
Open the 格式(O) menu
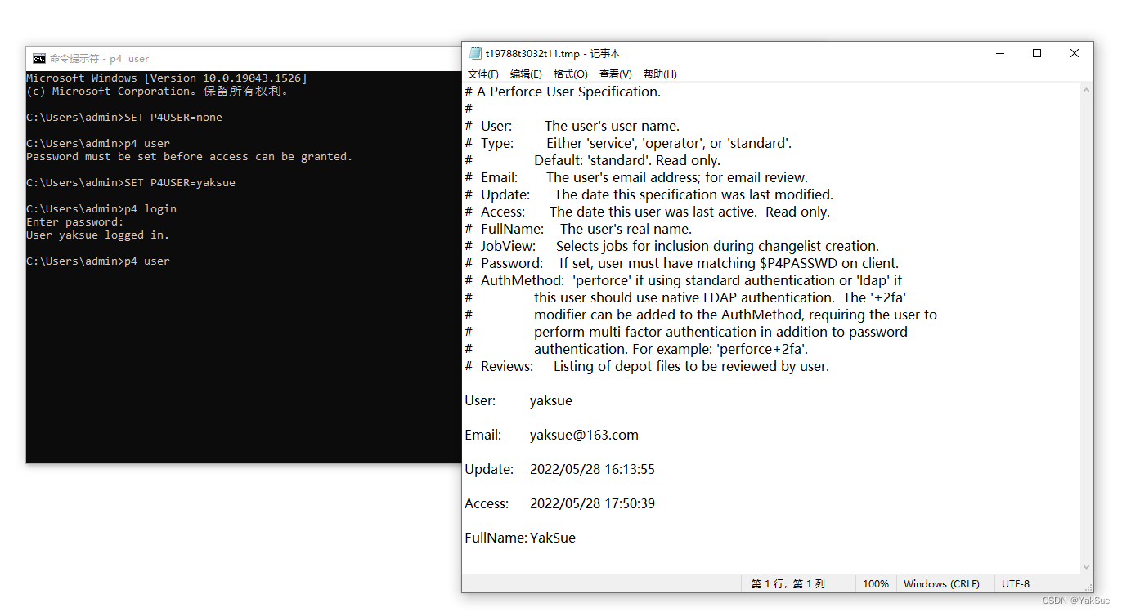(x=570, y=74)
